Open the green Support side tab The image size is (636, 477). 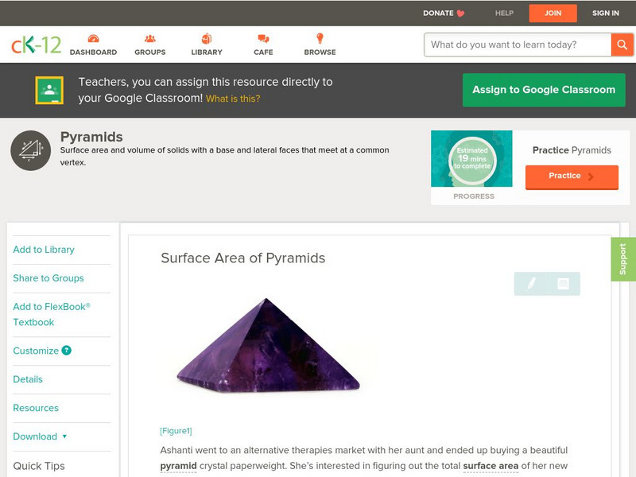coord(622,259)
